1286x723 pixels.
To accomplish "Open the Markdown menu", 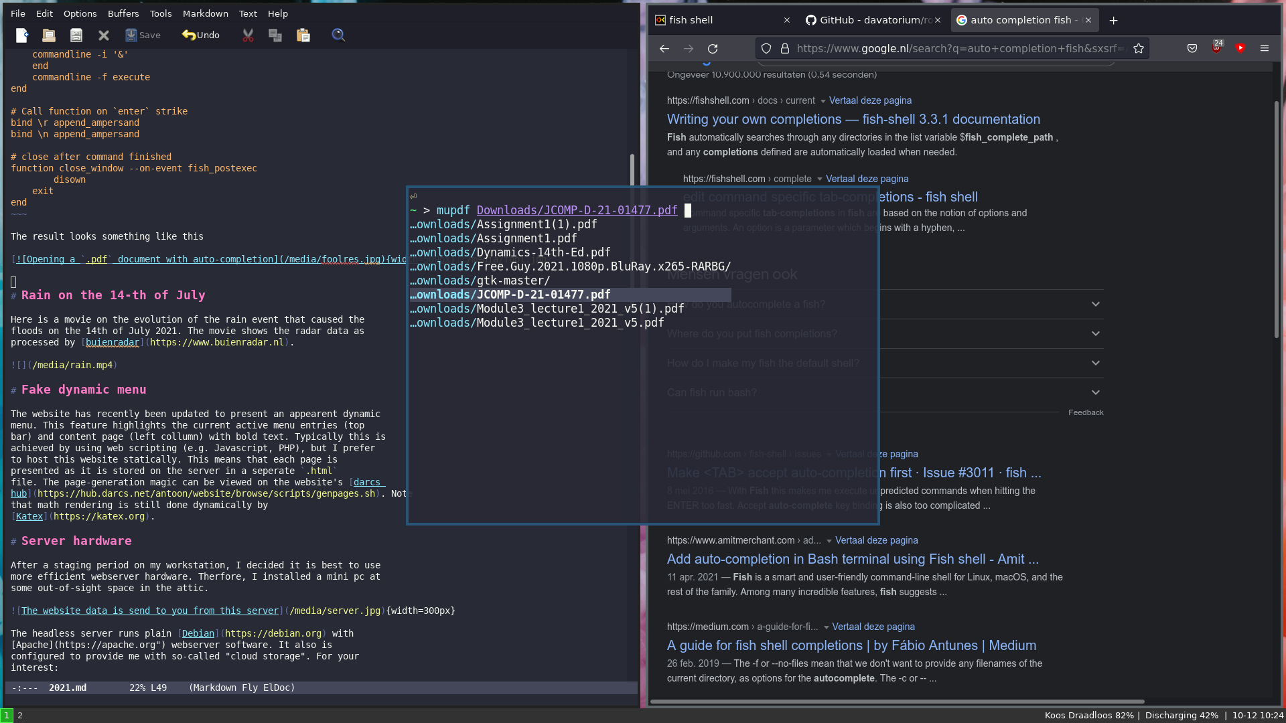I will (x=205, y=13).
